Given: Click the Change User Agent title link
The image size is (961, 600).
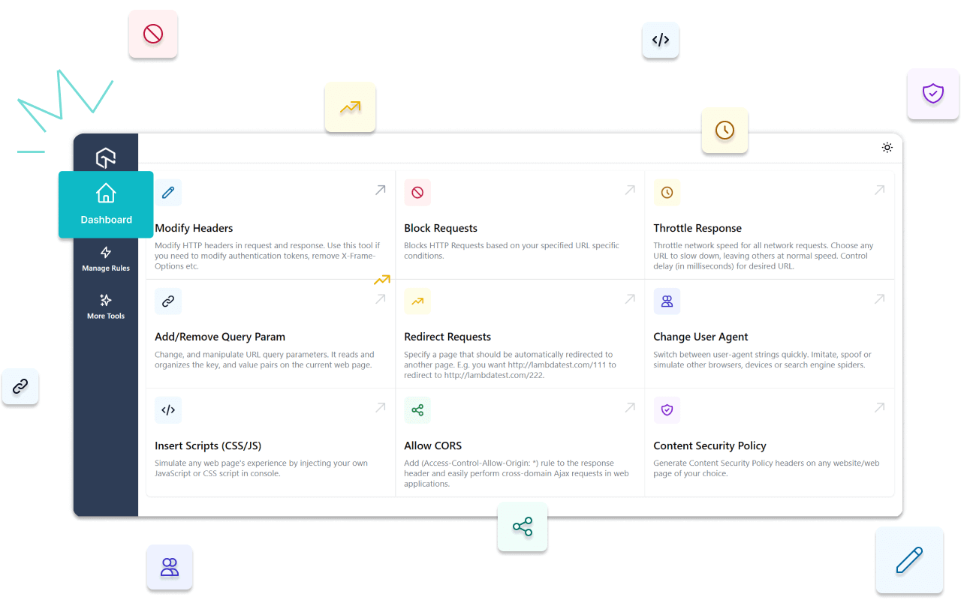Looking at the screenshot, I should pyautogui.click(x=700, y=336).
